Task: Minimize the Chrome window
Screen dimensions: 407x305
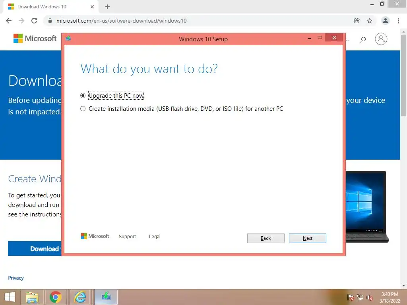Action: click(372, 4)
